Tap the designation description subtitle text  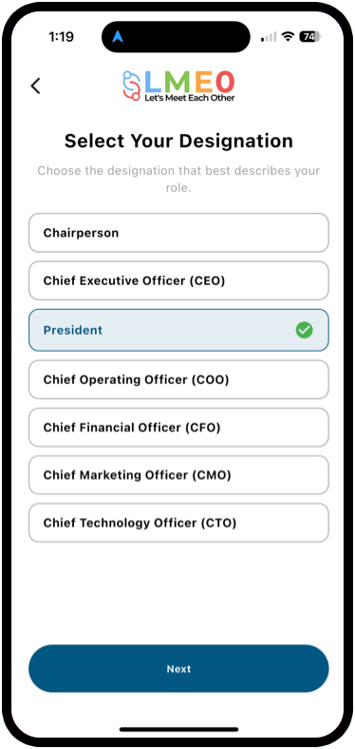pos(179,179)
